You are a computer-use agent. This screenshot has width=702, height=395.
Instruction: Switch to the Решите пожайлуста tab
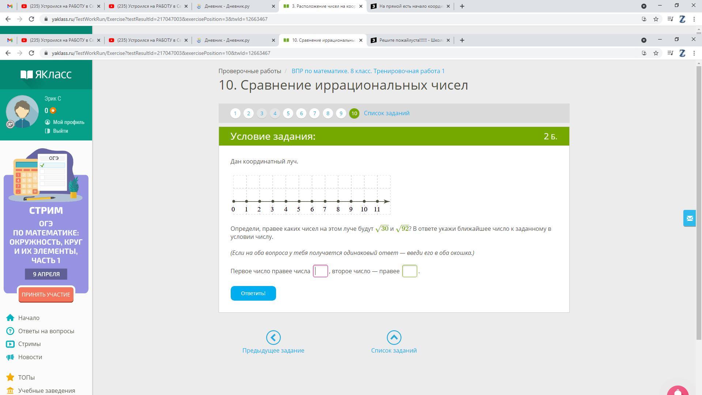coord(411,40)
